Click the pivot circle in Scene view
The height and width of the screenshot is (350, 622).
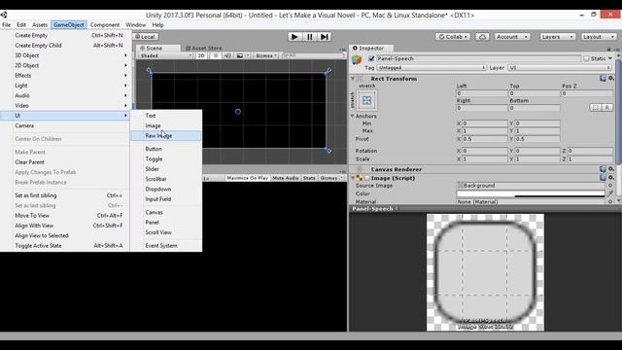(237, 112)
